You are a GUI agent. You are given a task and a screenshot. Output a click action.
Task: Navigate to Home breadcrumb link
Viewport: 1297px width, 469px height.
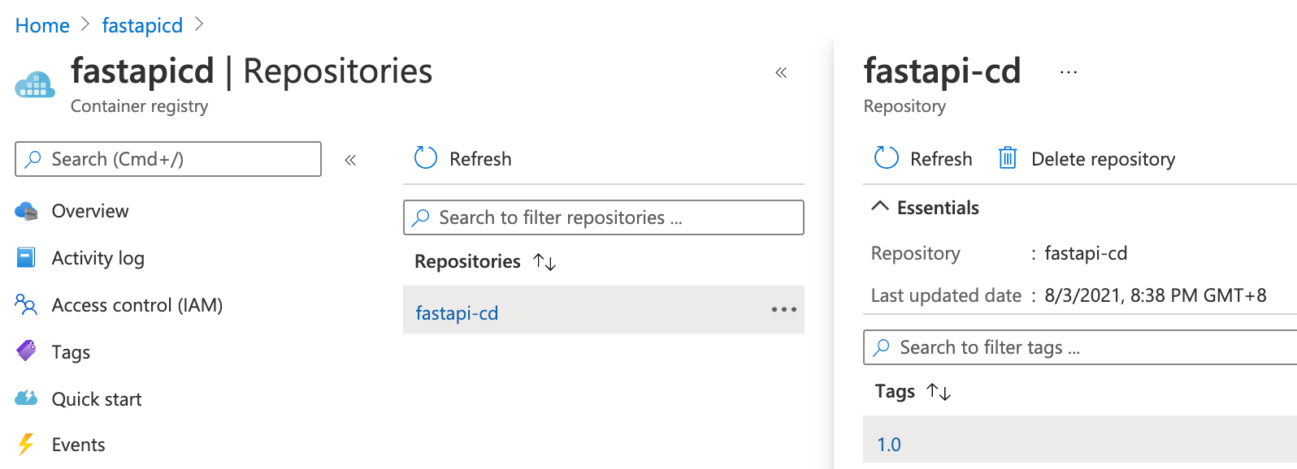click(42, 26)
